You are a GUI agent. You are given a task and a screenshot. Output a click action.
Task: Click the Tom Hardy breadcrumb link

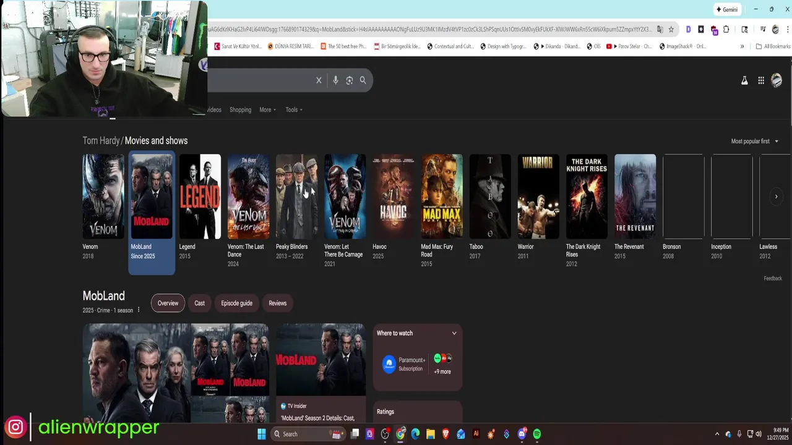coord(101,141)
